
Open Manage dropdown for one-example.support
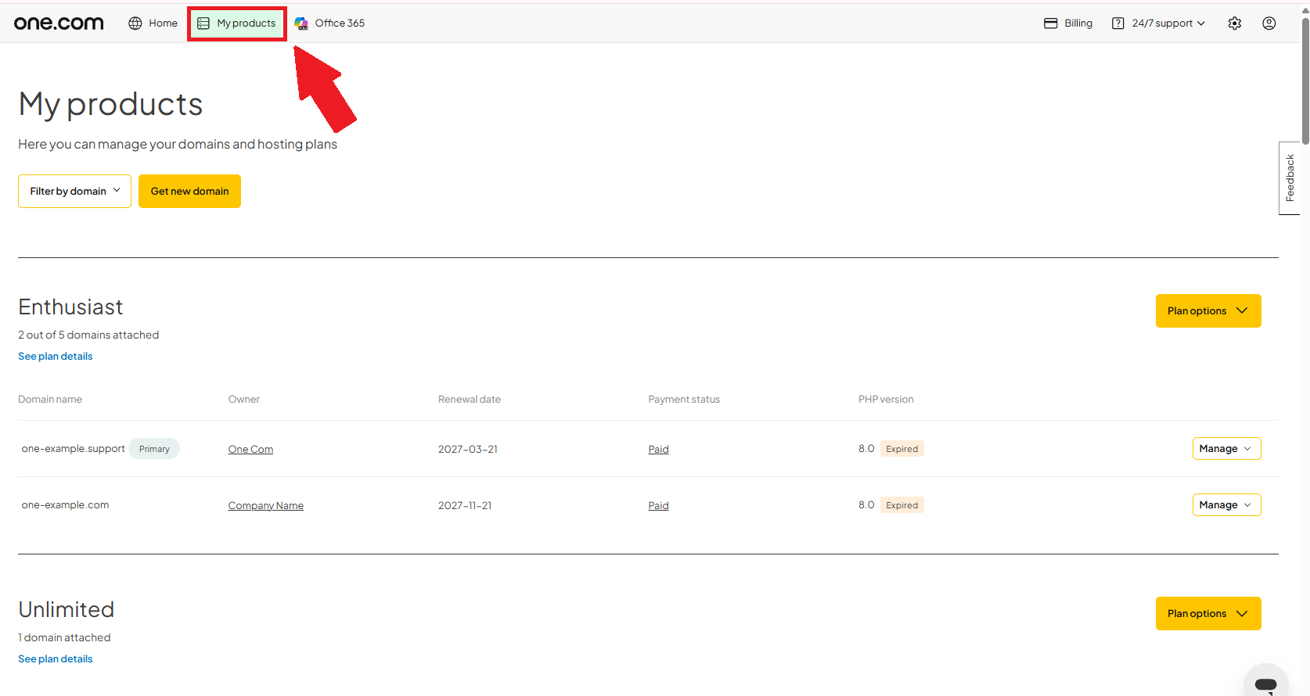point(1226,449)
